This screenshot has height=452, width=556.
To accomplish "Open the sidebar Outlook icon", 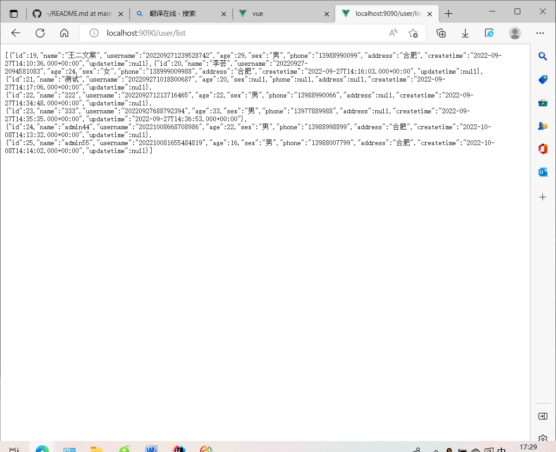I will [543, 172].
